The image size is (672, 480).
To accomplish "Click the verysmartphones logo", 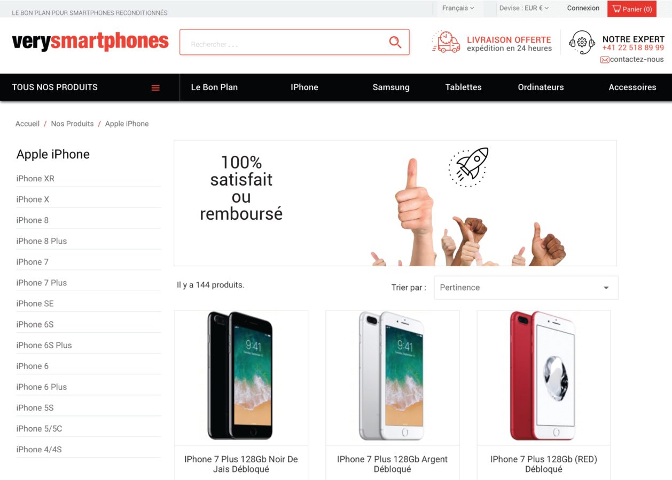I will [x=90, y=42].
